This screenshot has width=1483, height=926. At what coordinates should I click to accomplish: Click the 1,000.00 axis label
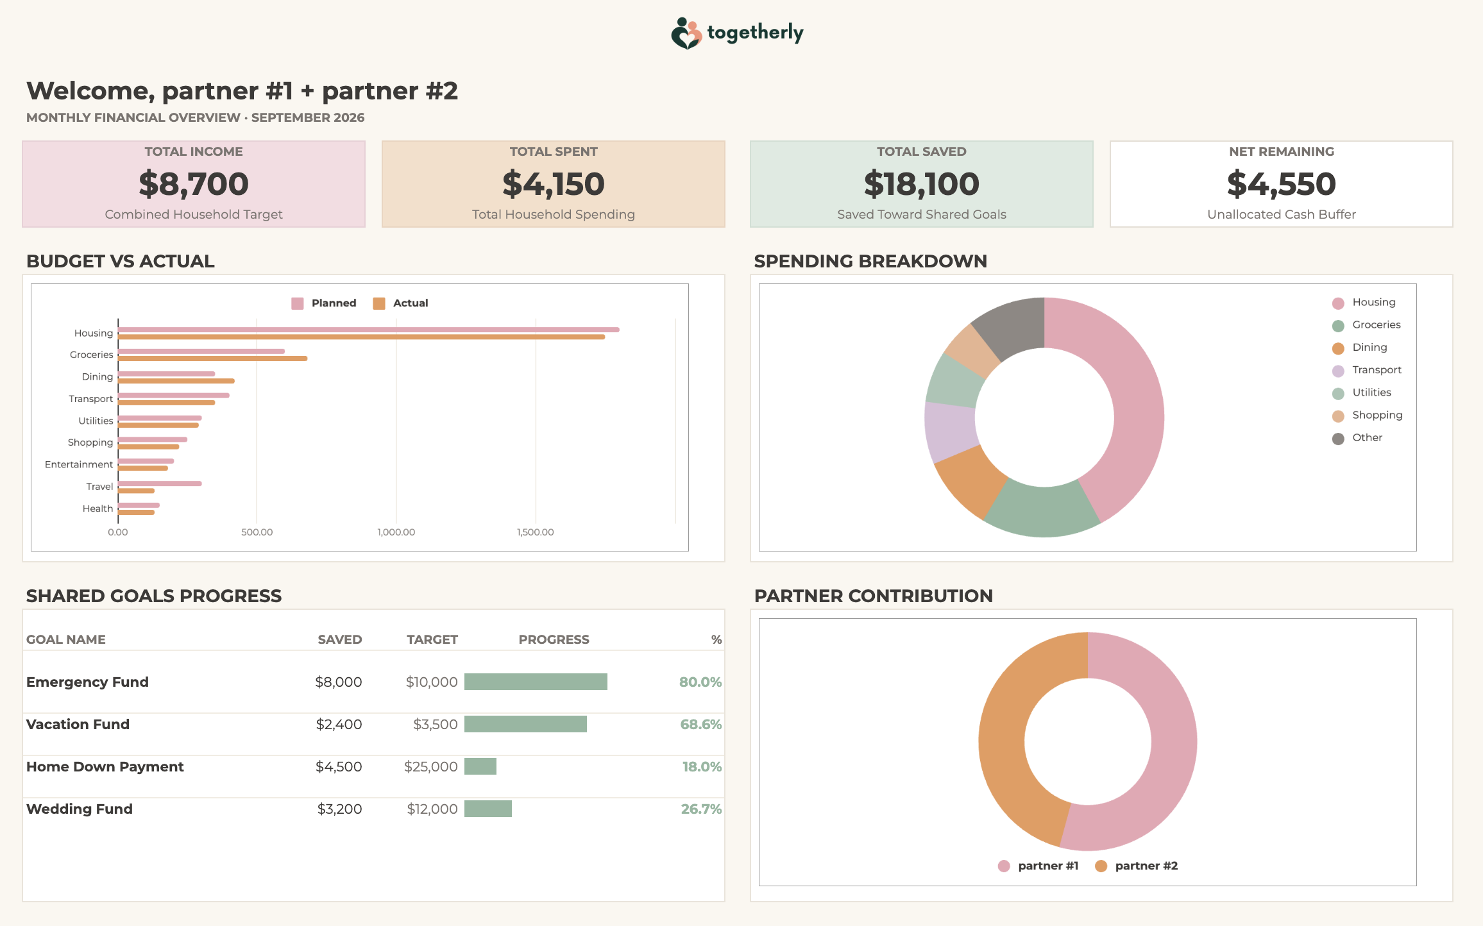click(x=396, y=532)
